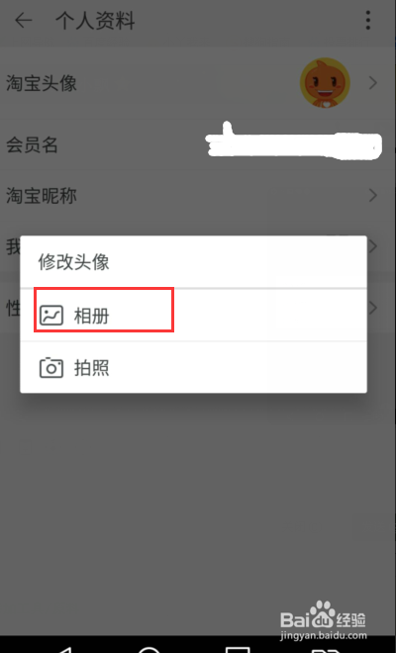Screen dimensions: 396x653
Task: Tap the scribbled-out member name value
Action: click(294, 142)
